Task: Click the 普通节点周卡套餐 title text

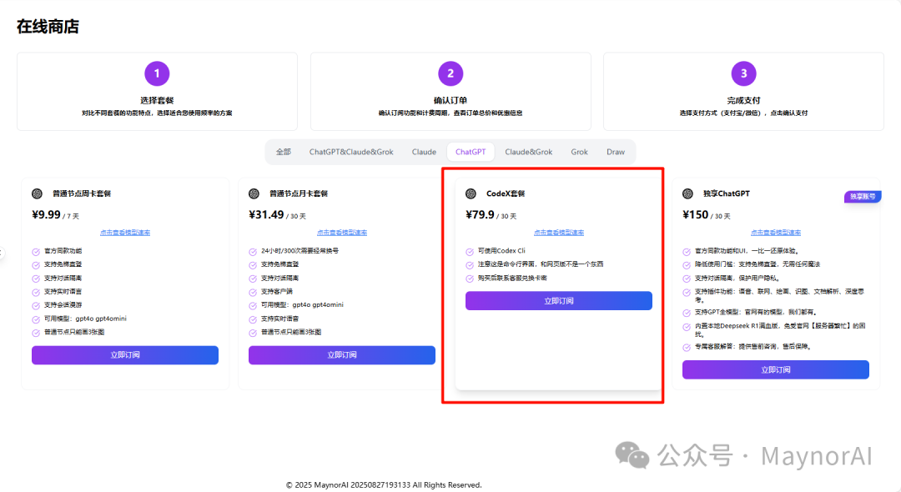Action: tap(82, 193)
